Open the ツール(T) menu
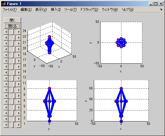The image size is (165, 136). [x=71, y=10]
